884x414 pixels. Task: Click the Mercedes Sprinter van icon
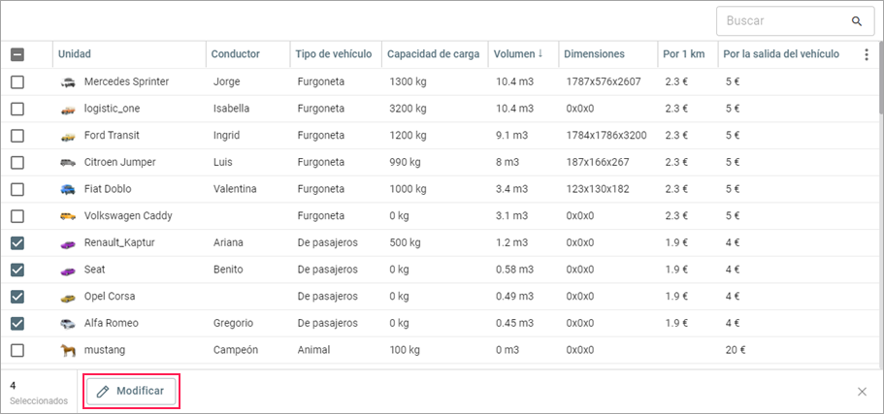[x=67, y=81]
